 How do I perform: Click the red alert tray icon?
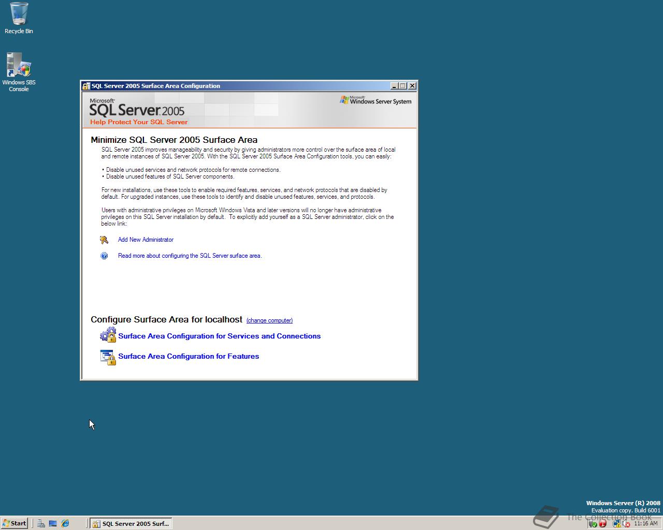point(602,524)
